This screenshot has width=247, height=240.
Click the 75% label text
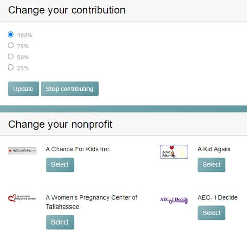click(23, 46)
